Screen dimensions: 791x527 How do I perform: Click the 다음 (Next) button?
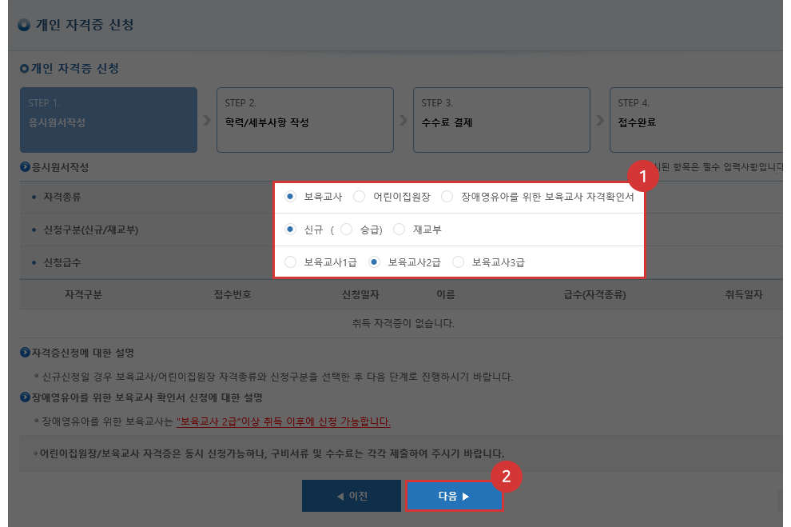pyautogui.click(x=454, y=496)
